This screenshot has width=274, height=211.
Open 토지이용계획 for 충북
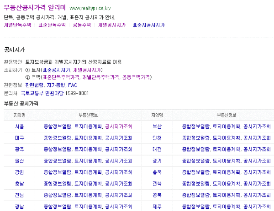coord(227,172)
